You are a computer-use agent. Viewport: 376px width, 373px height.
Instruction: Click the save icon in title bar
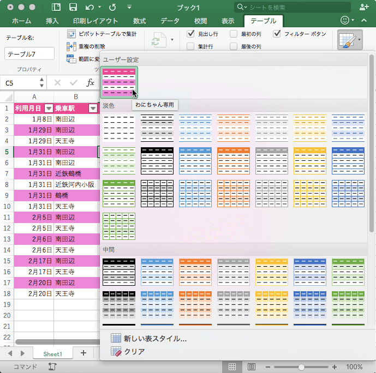(x=73, y=7)
